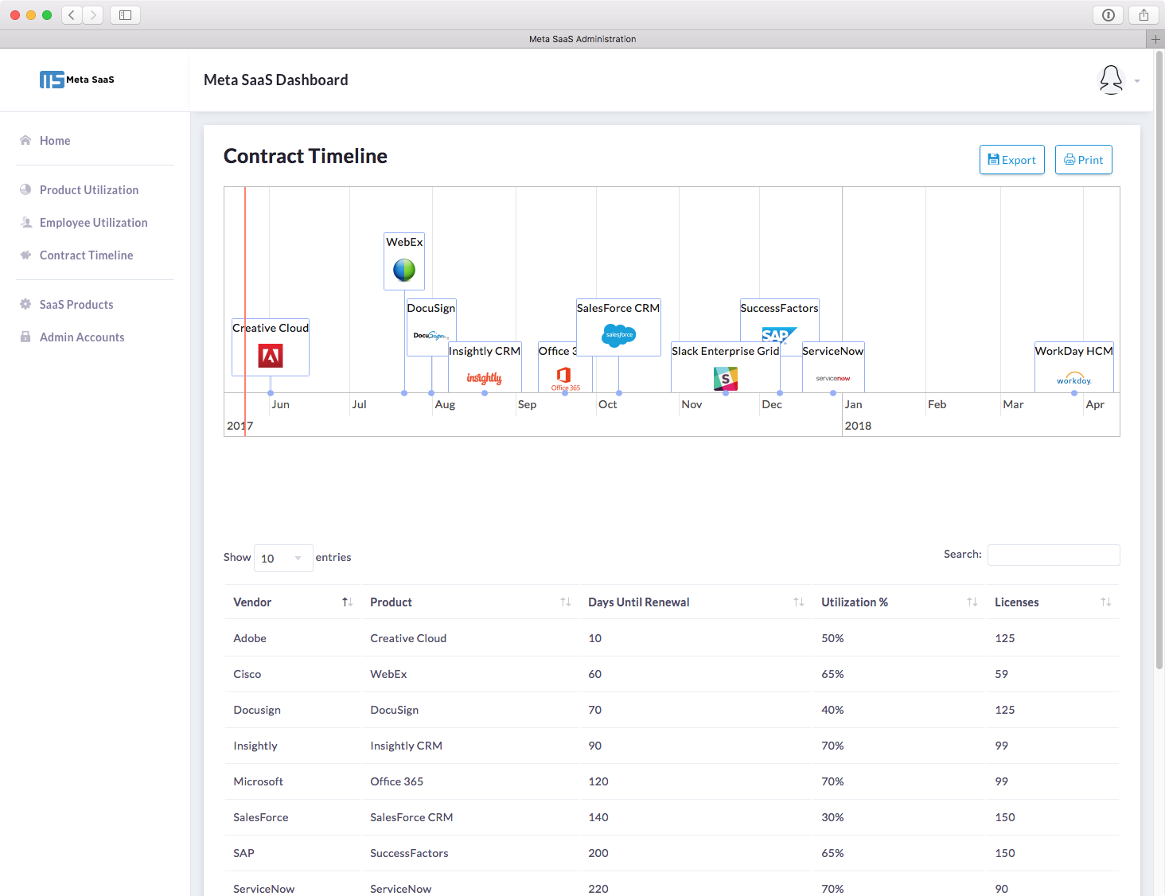This screenshot has width=1165, height=896.
Task: Click the Office 365 logo marker
Action: point(564,376)
